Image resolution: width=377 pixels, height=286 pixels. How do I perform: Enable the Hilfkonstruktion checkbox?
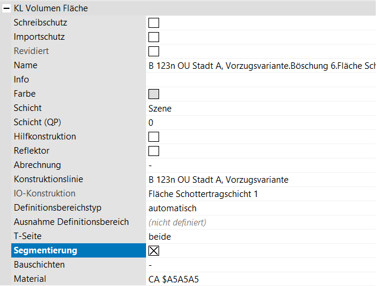(154, 136)
